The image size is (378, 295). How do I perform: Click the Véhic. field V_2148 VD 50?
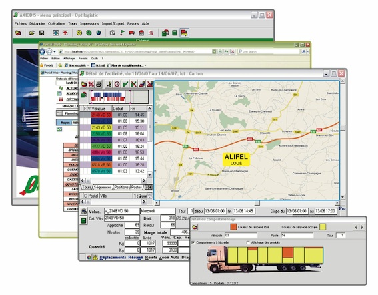pos(122,211)
